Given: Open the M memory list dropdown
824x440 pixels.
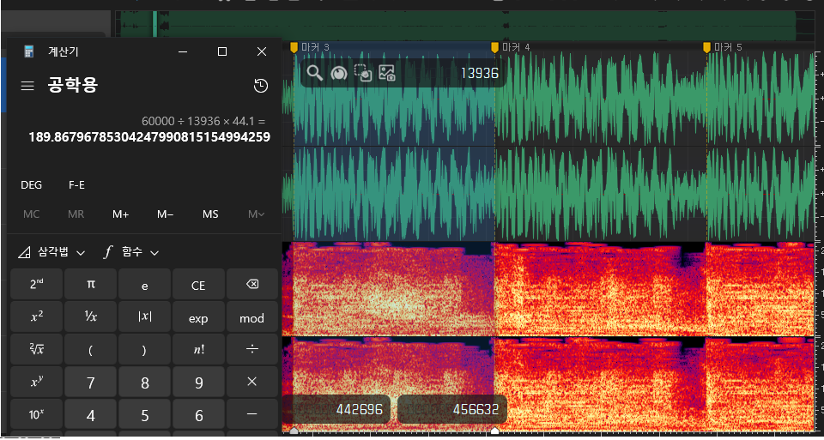Looking at the screenshot, I should 256,214.
